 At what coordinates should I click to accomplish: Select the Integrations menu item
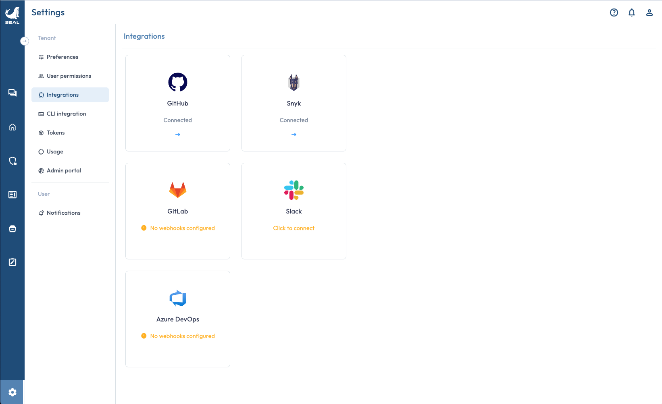[x=70, y=95]
